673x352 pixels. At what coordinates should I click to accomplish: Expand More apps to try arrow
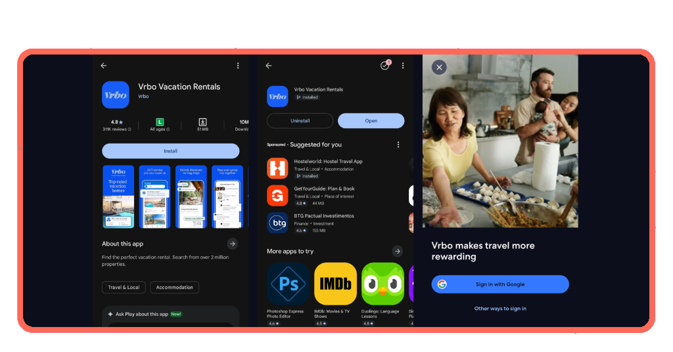click(398, 252)
